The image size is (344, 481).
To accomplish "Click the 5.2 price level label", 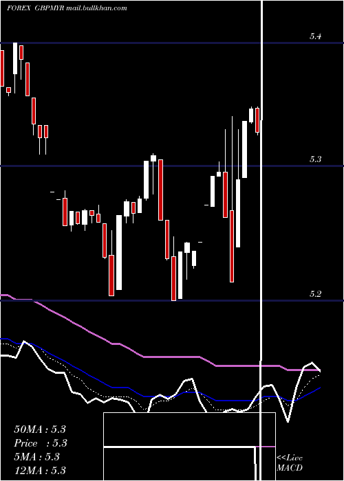I will click(315, 294).
